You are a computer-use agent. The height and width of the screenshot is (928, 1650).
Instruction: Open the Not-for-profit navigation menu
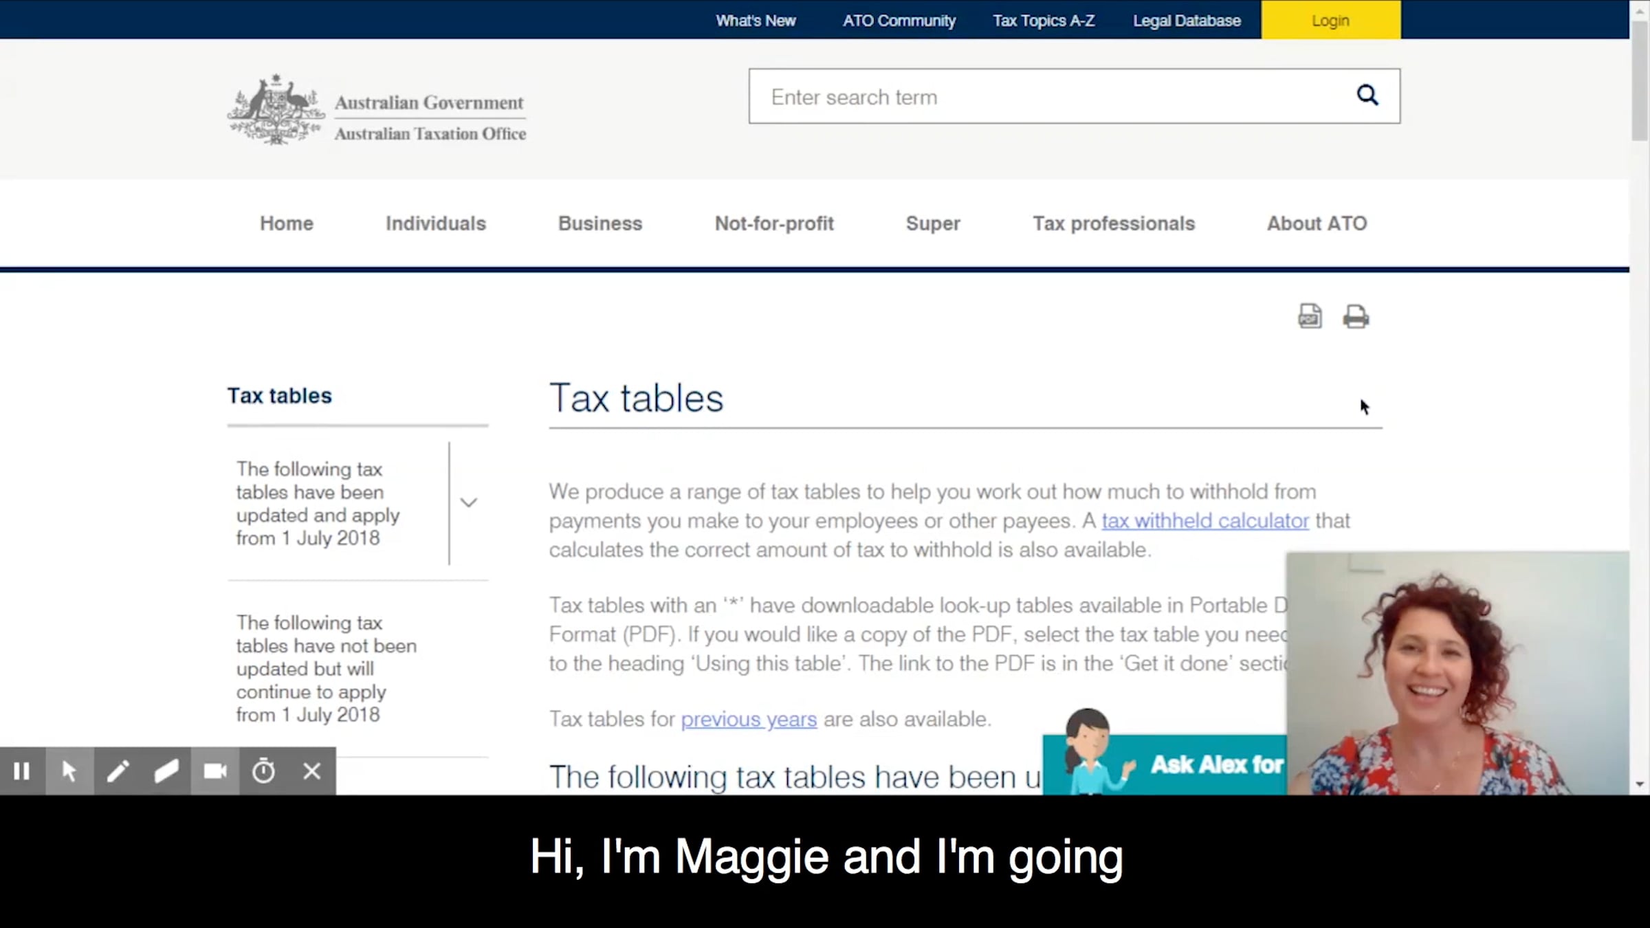774,223
